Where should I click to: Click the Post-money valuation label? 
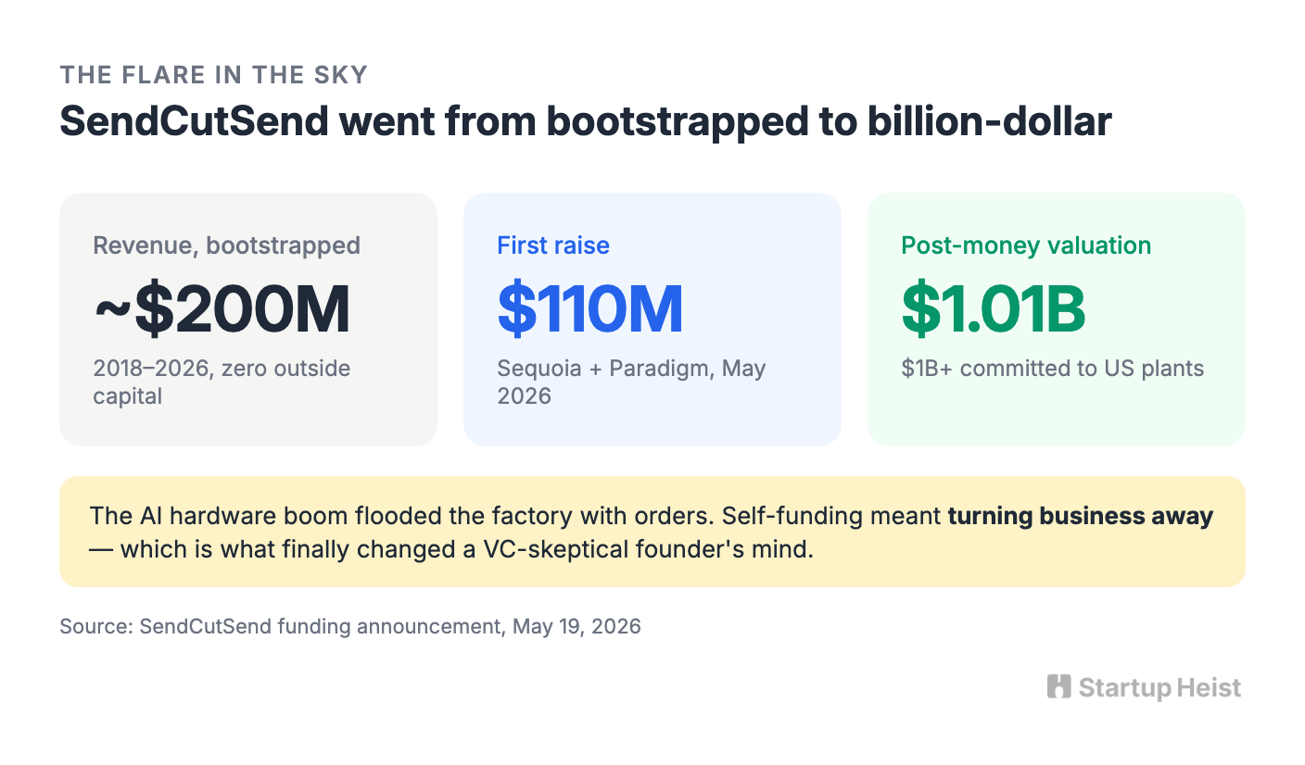(1026, 245)
